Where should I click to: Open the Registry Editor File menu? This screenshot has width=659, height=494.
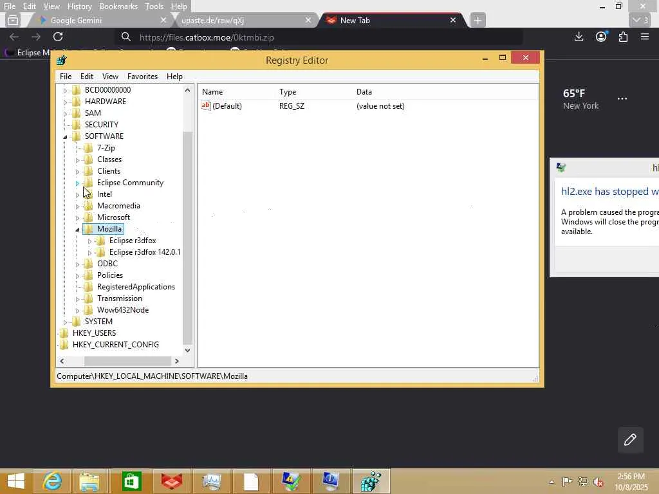tap(66, 77)
